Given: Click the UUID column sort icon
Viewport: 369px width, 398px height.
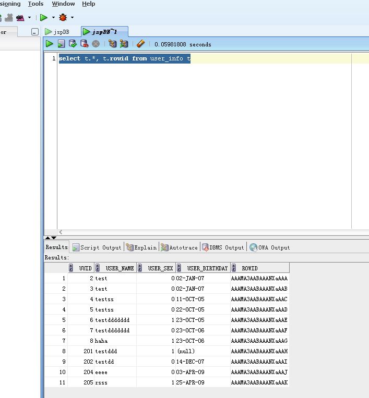Looking at the screenshot, I should (70, 268).
